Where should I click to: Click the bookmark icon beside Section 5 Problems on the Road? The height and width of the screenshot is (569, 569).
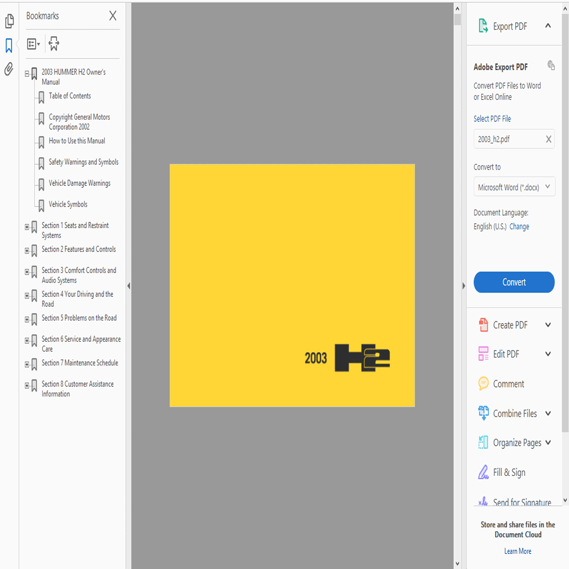[35, 319]
